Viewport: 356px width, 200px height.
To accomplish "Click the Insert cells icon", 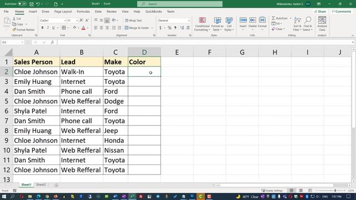I will 243,20.
